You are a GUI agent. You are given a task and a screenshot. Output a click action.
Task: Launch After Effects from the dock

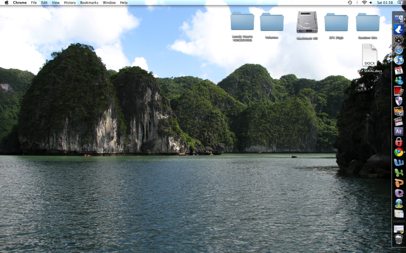(398, 131)
